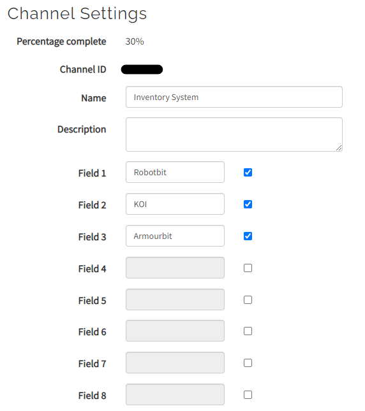Disable the Field 3 Armourbit checkbox
Screen dimensions: 365x411
click(248, 236)
